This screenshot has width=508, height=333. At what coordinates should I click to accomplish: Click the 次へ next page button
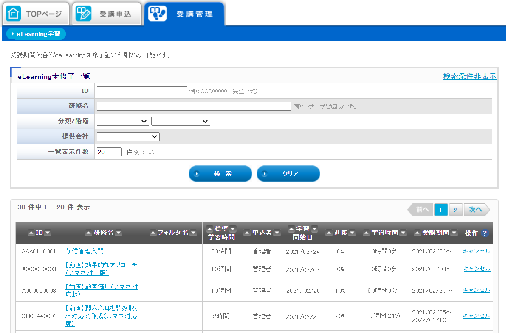[x=476, y=210]
